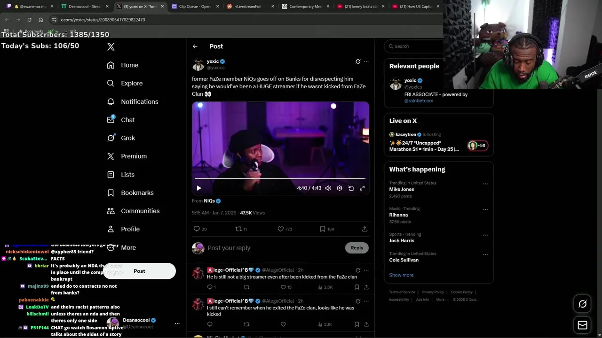This screenshot has width=602, height=338.
Task: Open Grok action on first Alege-Official reply
Action: pos(358,270)
